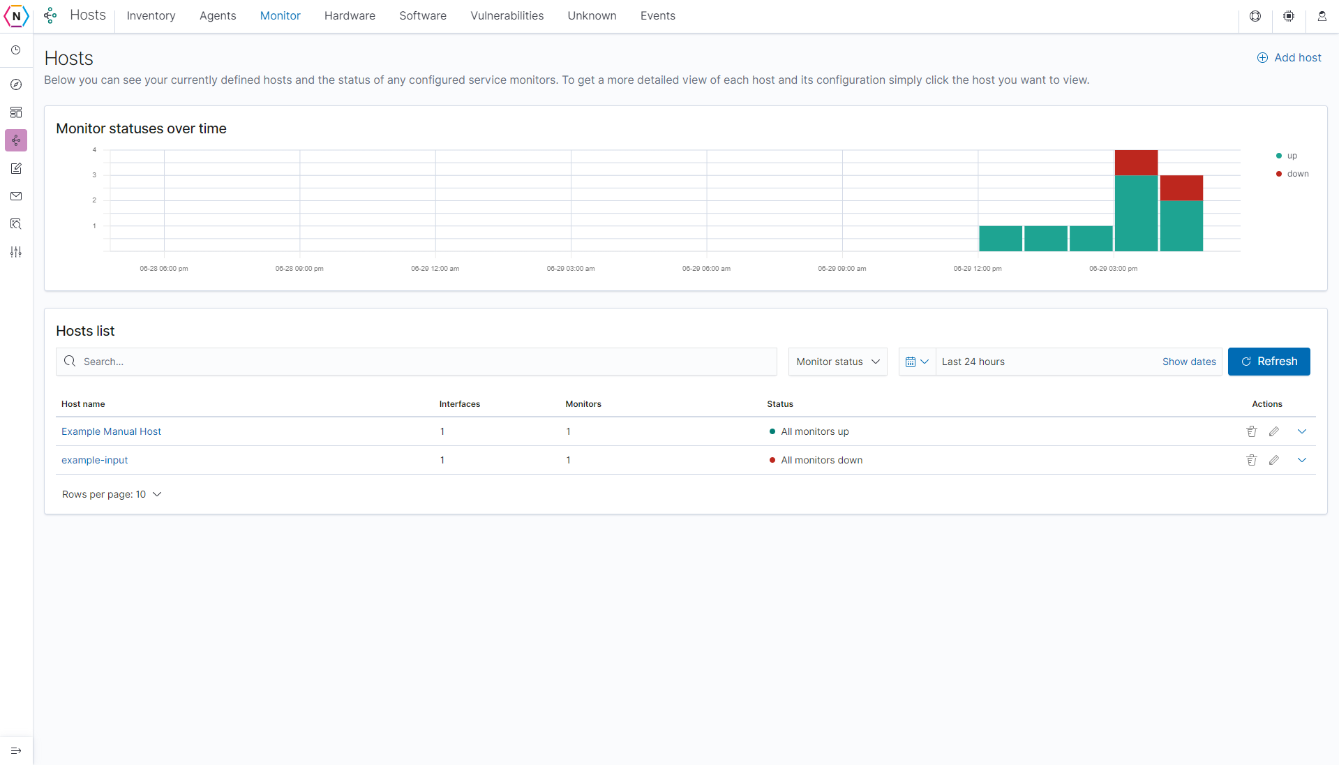
Task: Click the tallest green bar in chart
Action: click(1136, 213)
